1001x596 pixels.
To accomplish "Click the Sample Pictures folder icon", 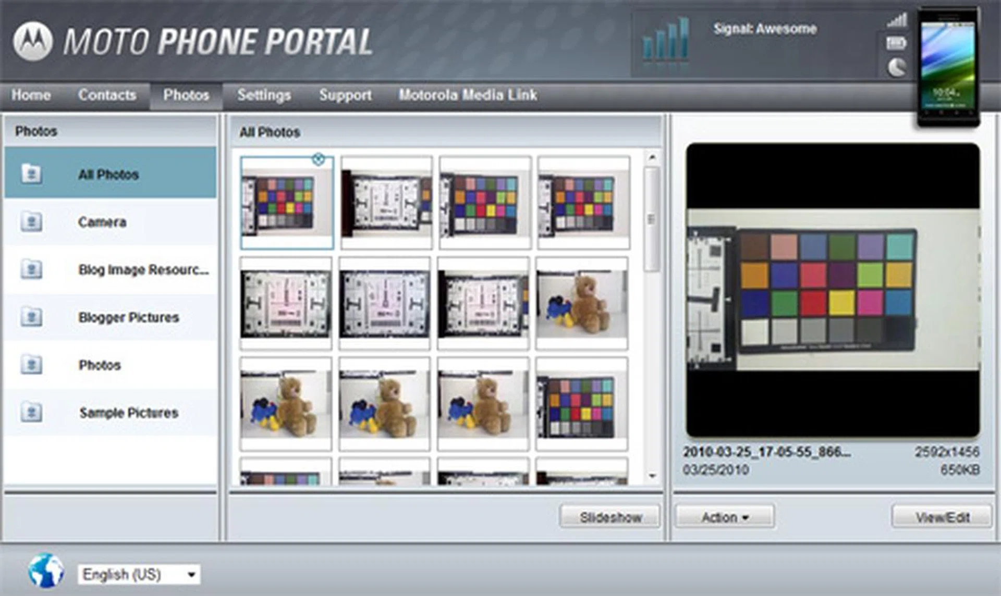I will [x=31, y=413].
